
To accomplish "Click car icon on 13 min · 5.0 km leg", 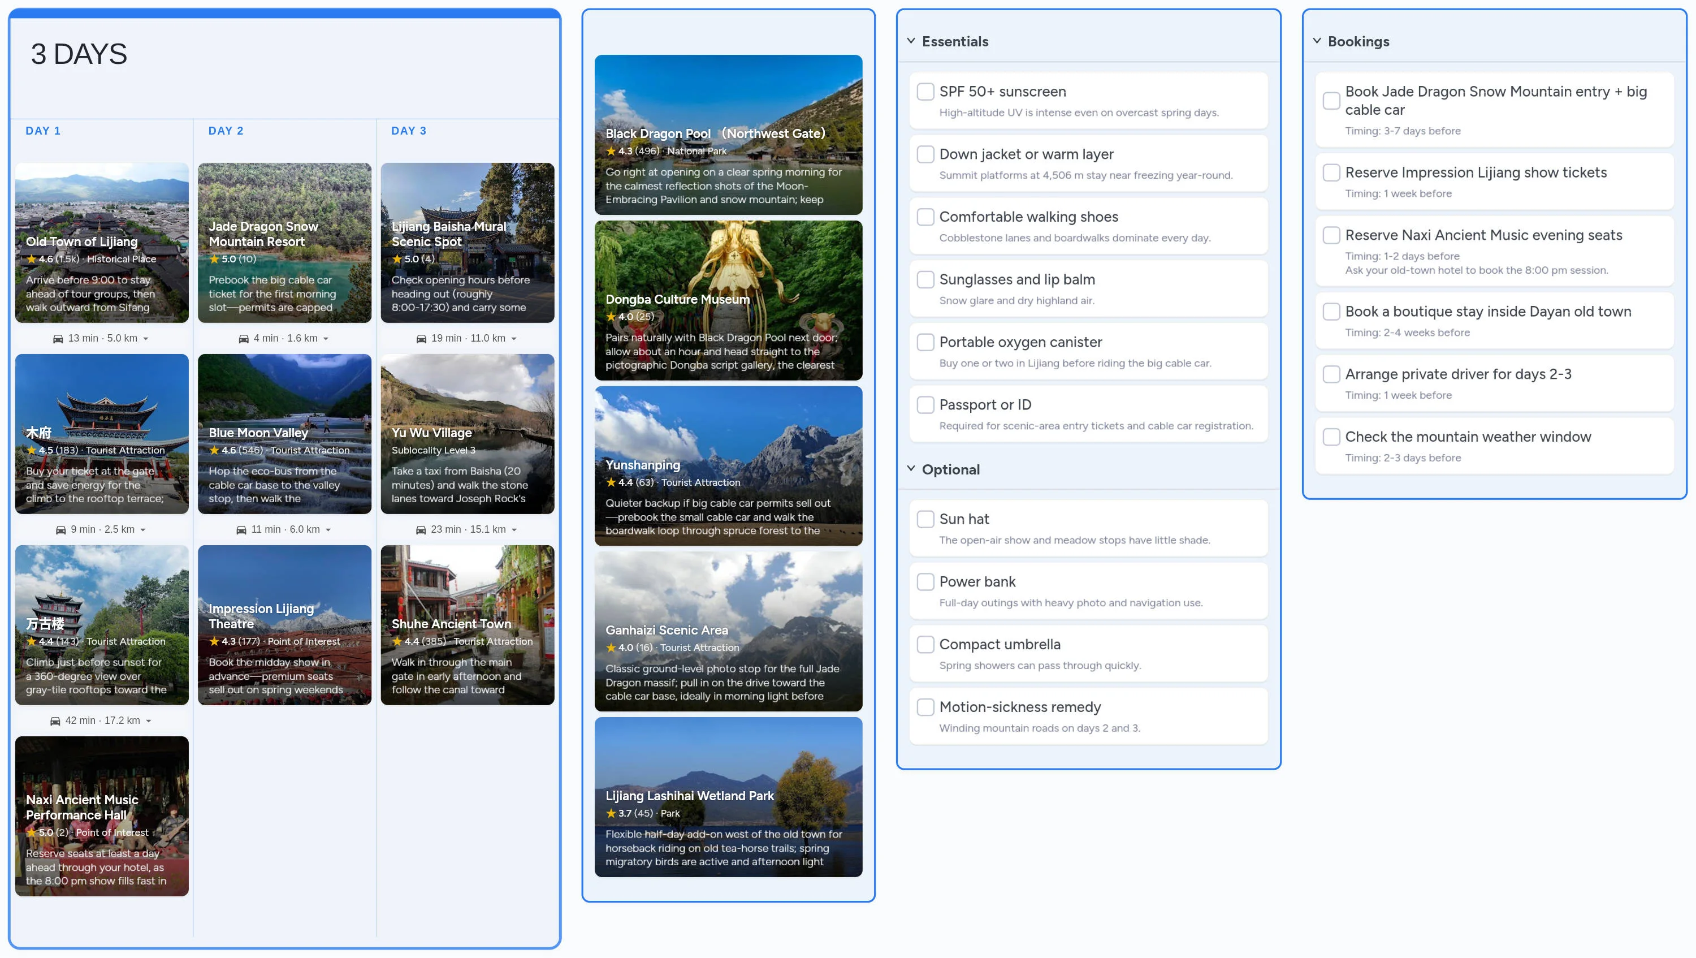I will tap(58, 338).
